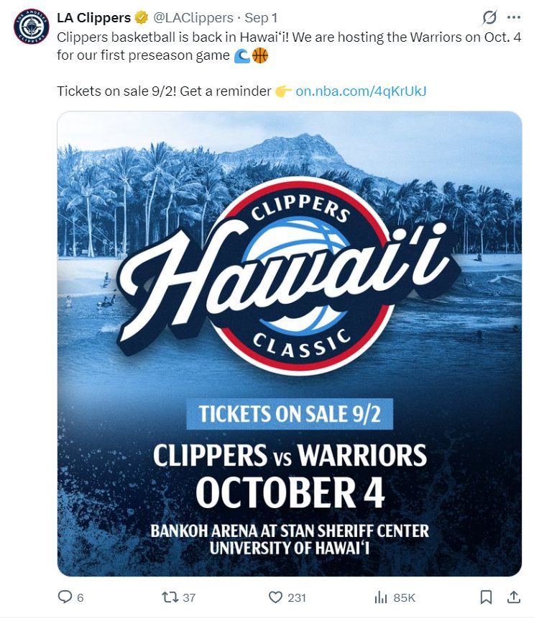Click the reply speech bubble icon
Viewport: 534px width, 619px height.
65,597
